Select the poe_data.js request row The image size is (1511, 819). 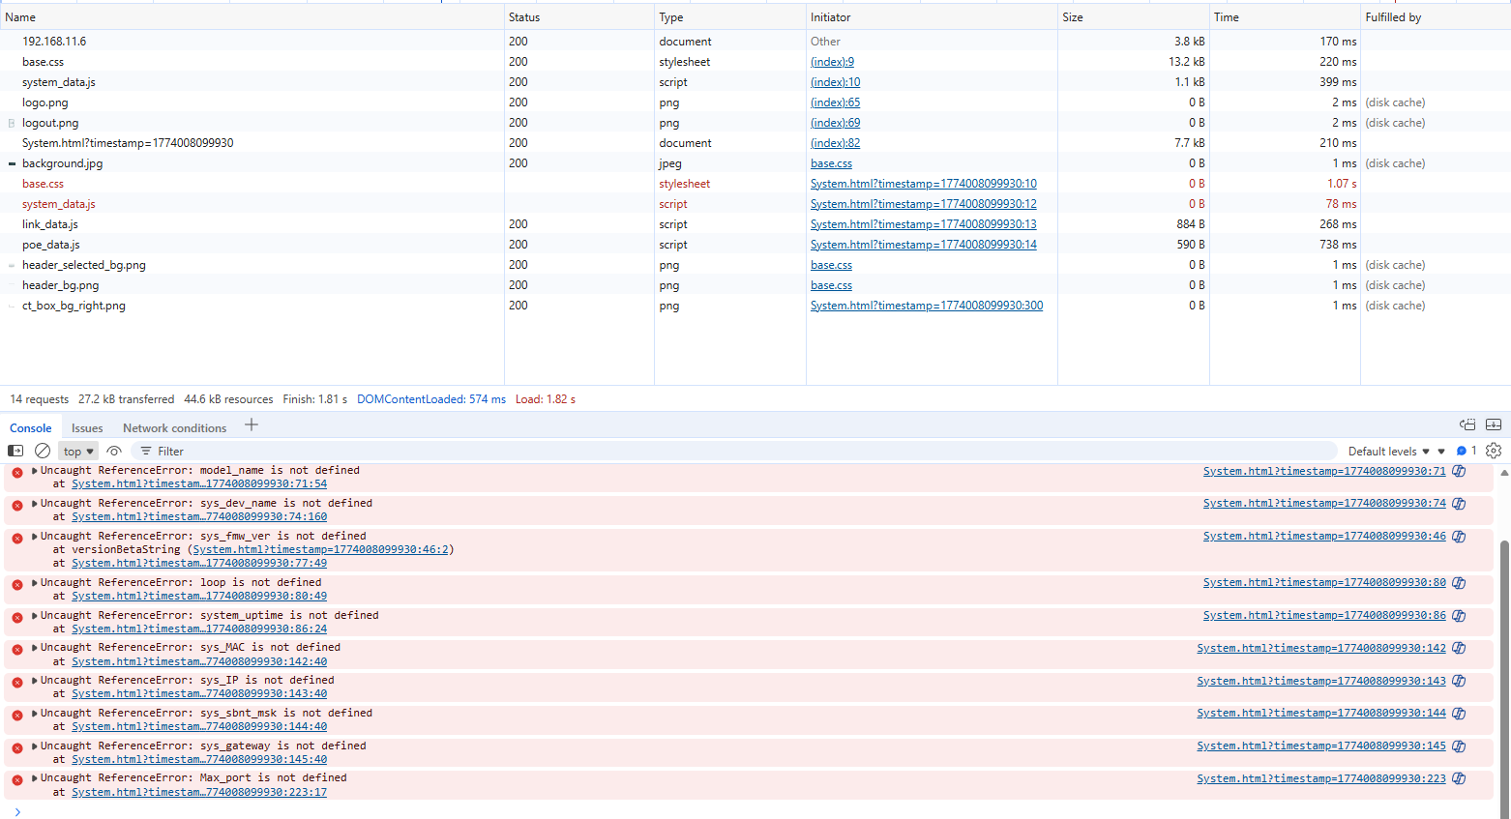pos(755,245)
